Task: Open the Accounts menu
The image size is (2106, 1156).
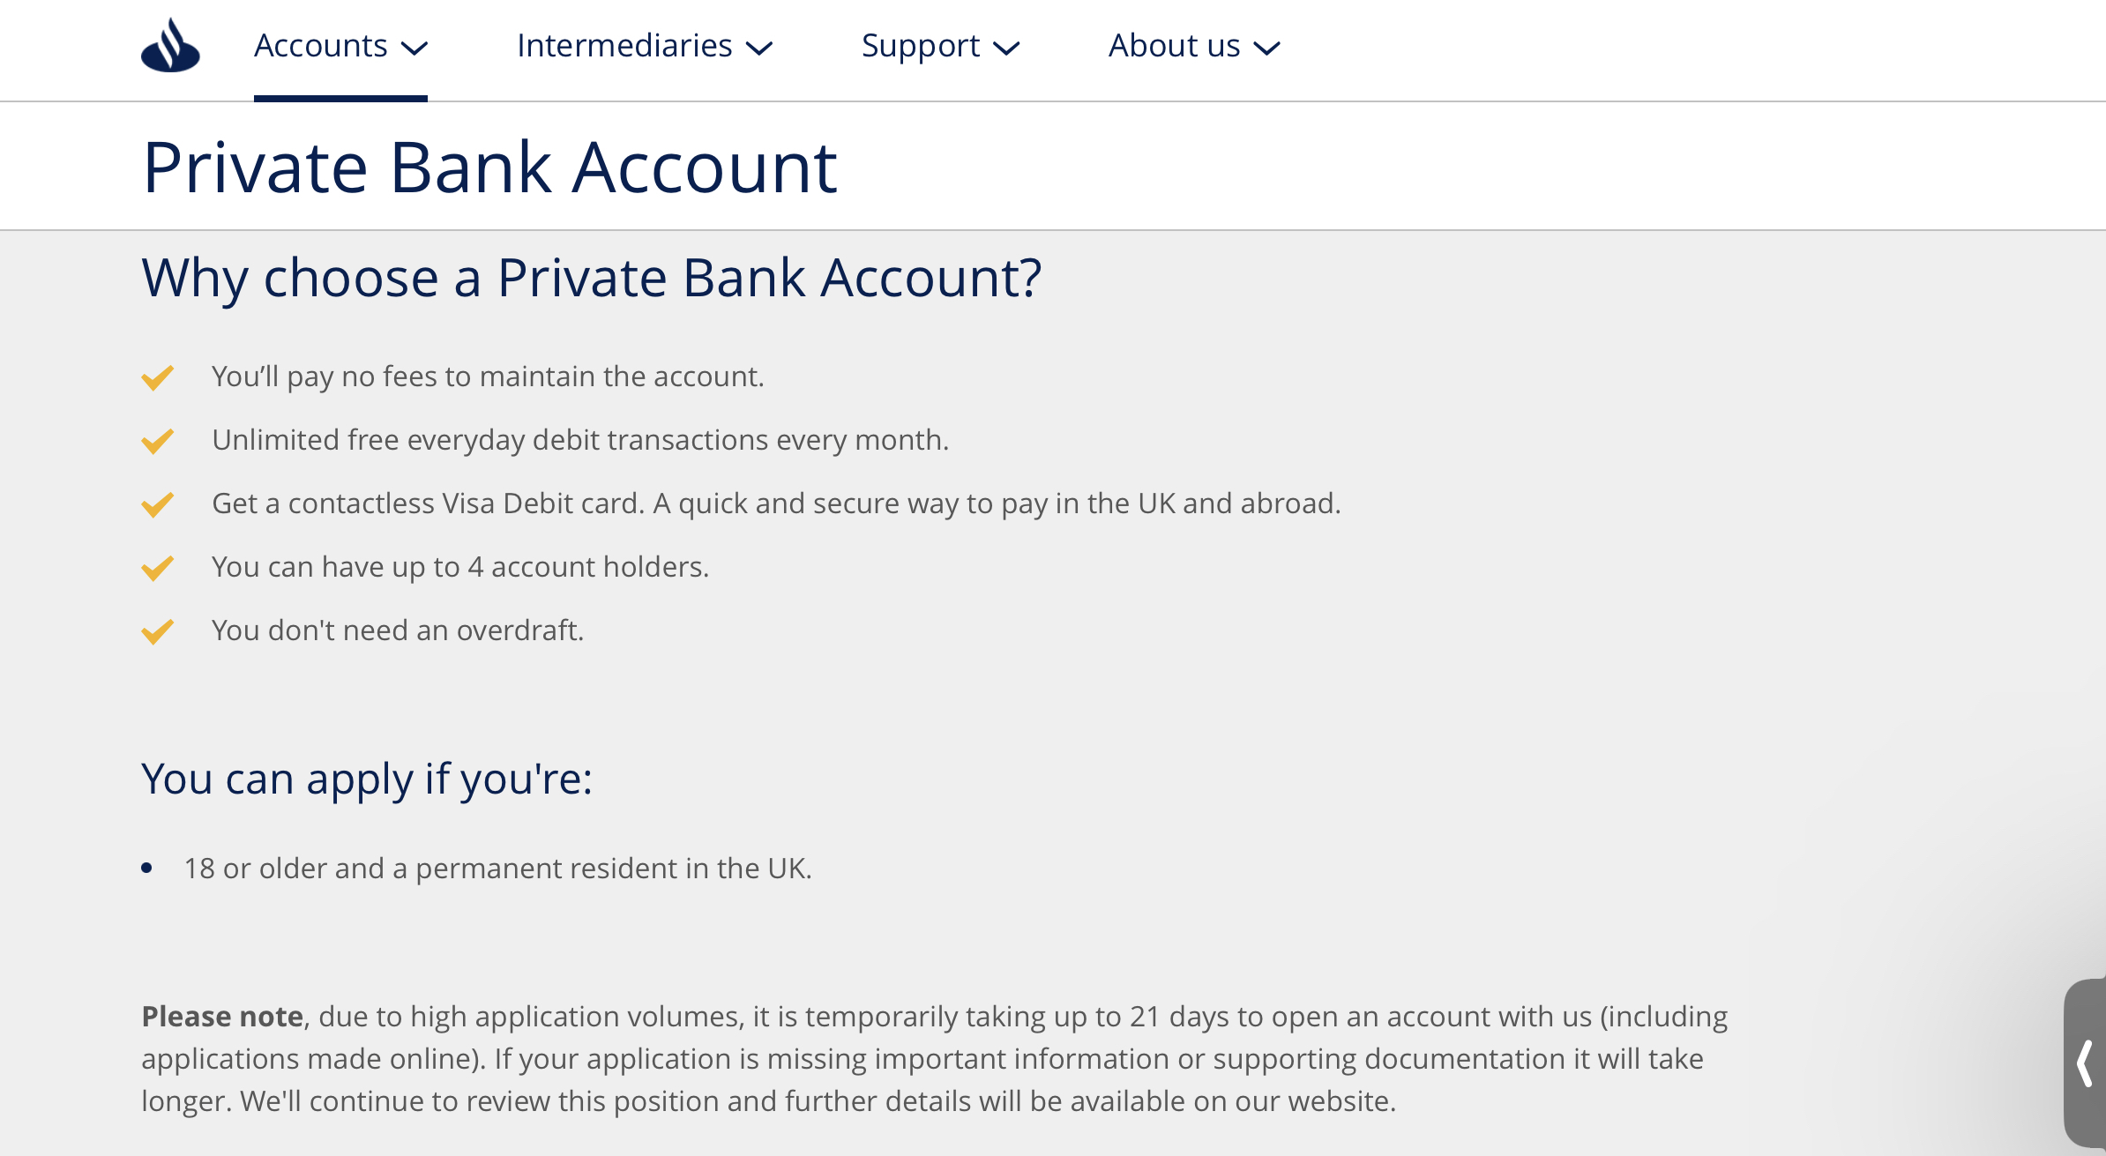Action: (340, 46)
